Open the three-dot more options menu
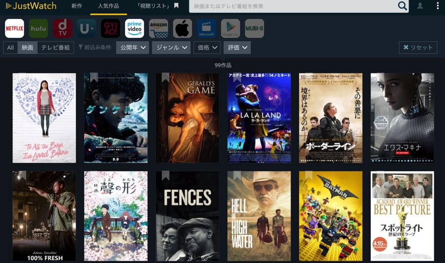The height and width of the screenshot is (263, 445). [438, 6]
